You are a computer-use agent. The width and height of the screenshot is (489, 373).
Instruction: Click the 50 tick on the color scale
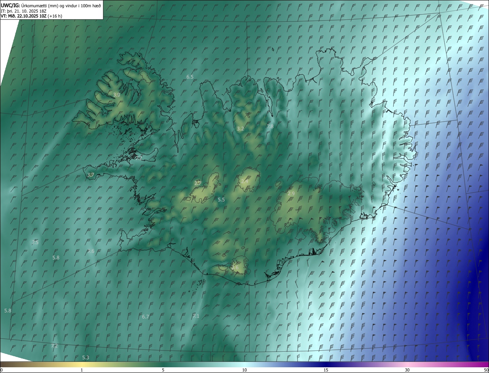pos(486,370)
